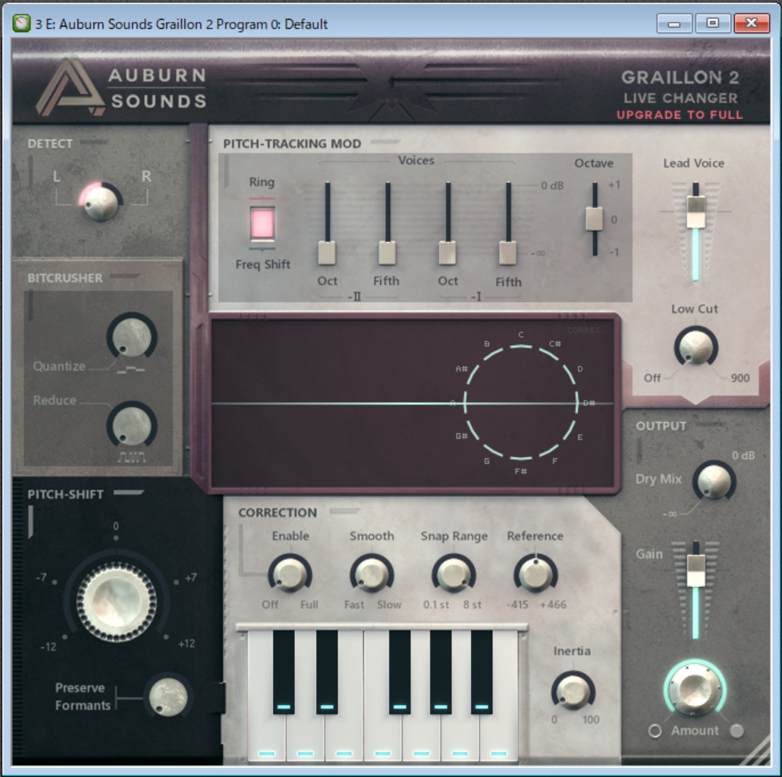Screen dimensions: 782x777
Task: Click the circular pitch wheel display
Action: [521, 402]
